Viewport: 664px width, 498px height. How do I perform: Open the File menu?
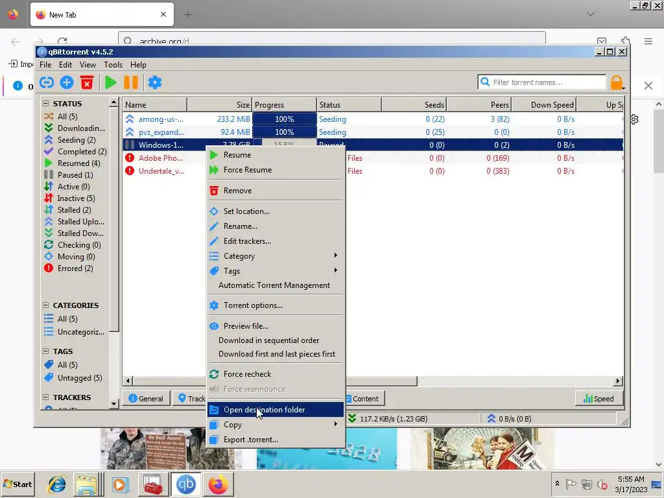click(x=45, y=64)
